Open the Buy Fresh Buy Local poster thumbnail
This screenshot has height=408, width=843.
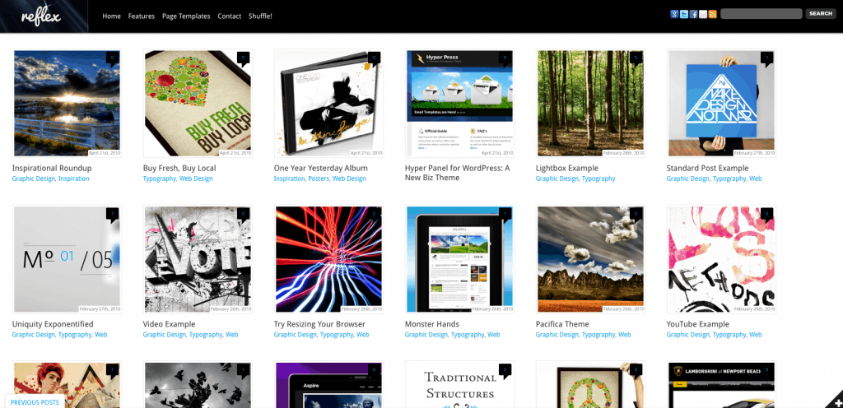[x=198, y=103]
